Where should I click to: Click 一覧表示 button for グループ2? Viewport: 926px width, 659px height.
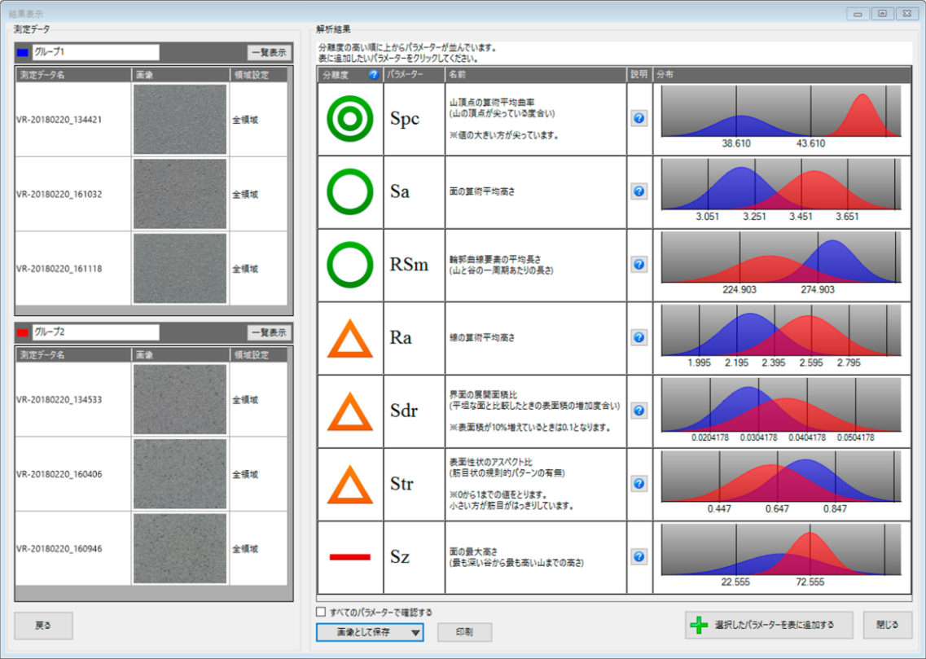click(x=268, y=332)
